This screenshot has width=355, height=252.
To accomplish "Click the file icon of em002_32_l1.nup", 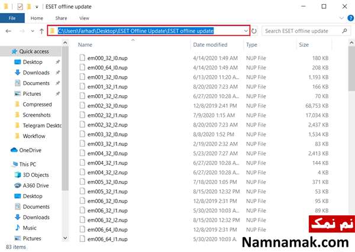I will [x=82, y=115].
